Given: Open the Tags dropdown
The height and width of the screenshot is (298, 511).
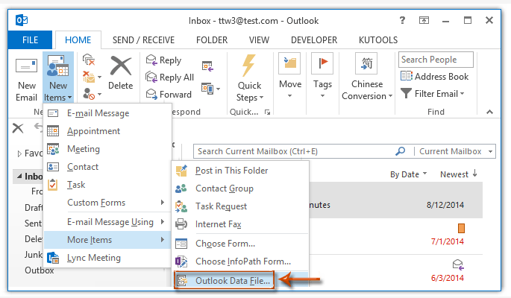Looking at the screenshot, I should point(322,76).
